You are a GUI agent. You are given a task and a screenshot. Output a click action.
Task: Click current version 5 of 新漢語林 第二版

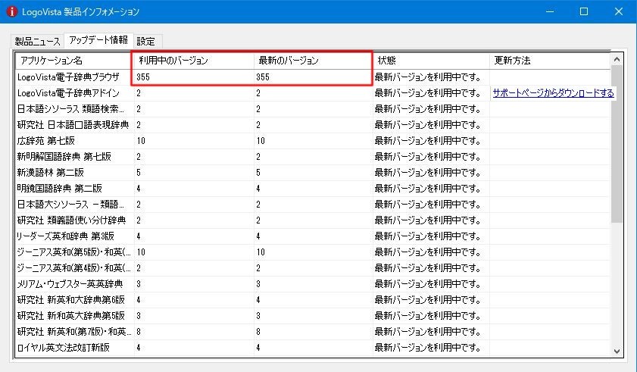tap(139, 173)
